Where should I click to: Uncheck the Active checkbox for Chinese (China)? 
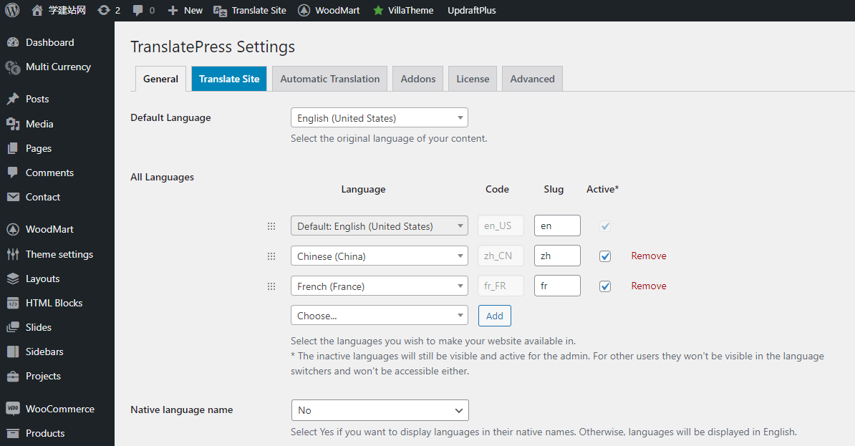[x=605, y=256]
